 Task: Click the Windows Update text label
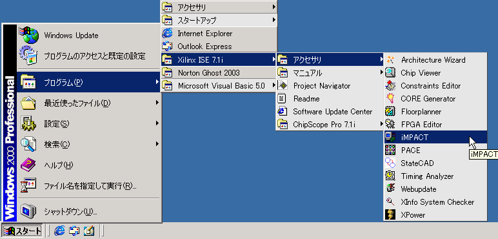[x=71, y=36]
